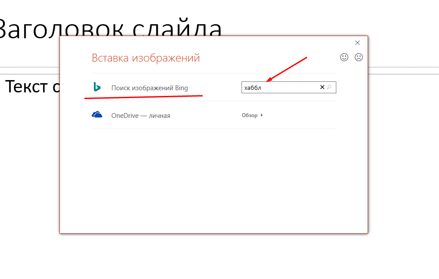The image size is (439, 279).
Task: Click the Текст слайда body placeholder
Action: pyautogui.click(x=33, y=86)
